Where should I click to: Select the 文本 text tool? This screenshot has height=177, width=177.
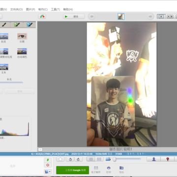point(4,69)
